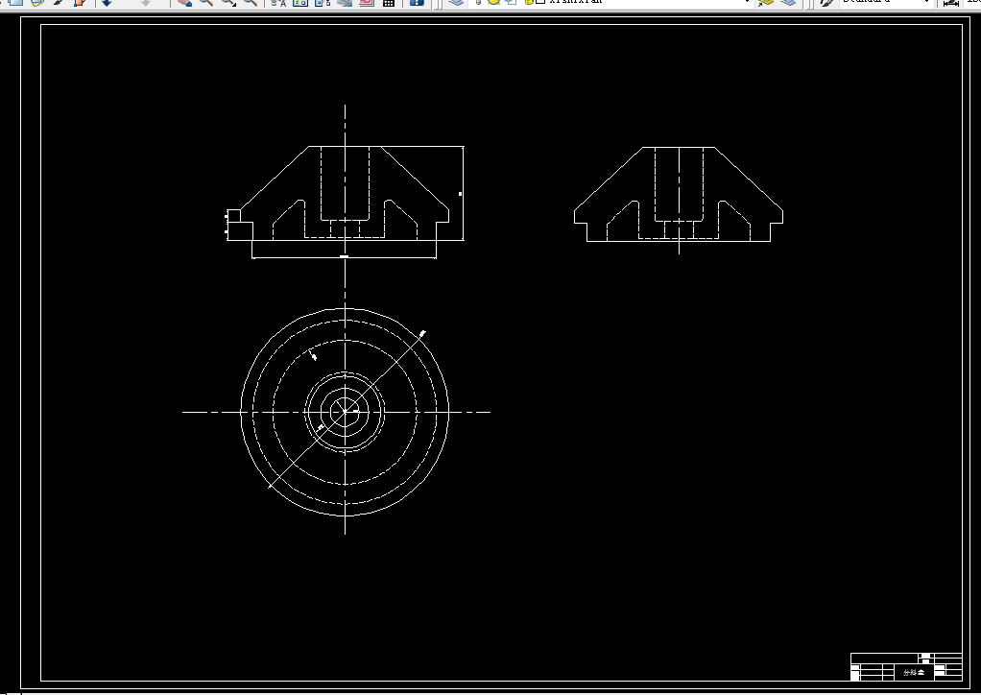Viewport: 981px width, 695px height.
Task: Activate the Pan Realtime tool
Action: coord(183,3)
